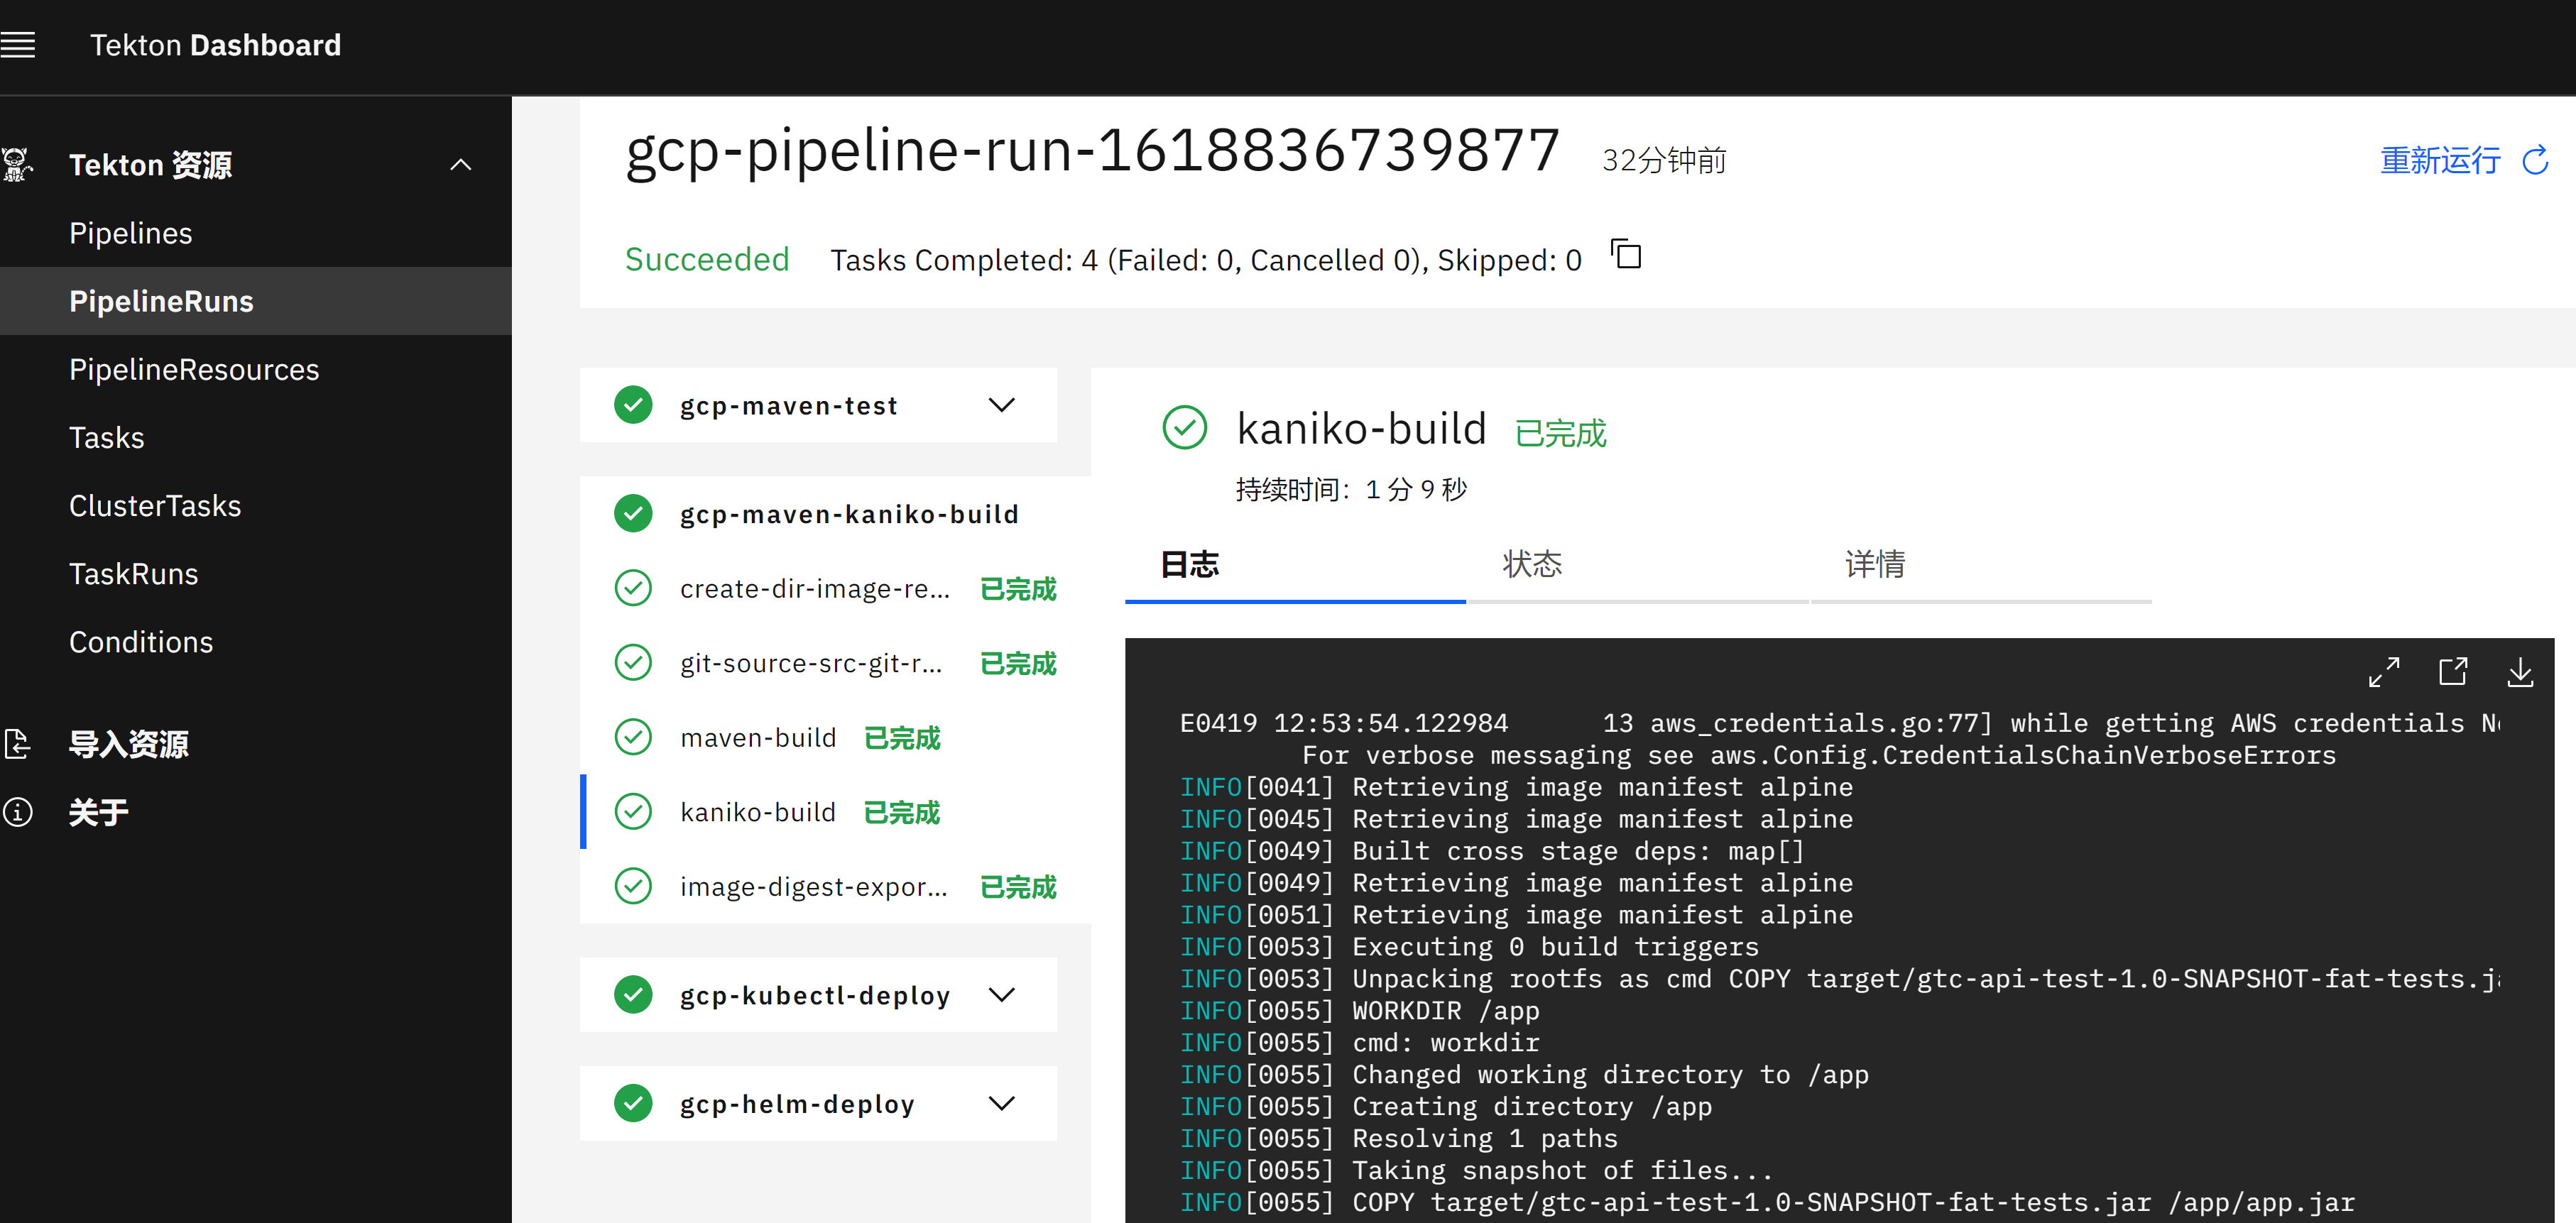The width and height of the screenshot is (2576, 1223).
Task: Open the 导入资源 import resources page
Action: coord(128,744)
